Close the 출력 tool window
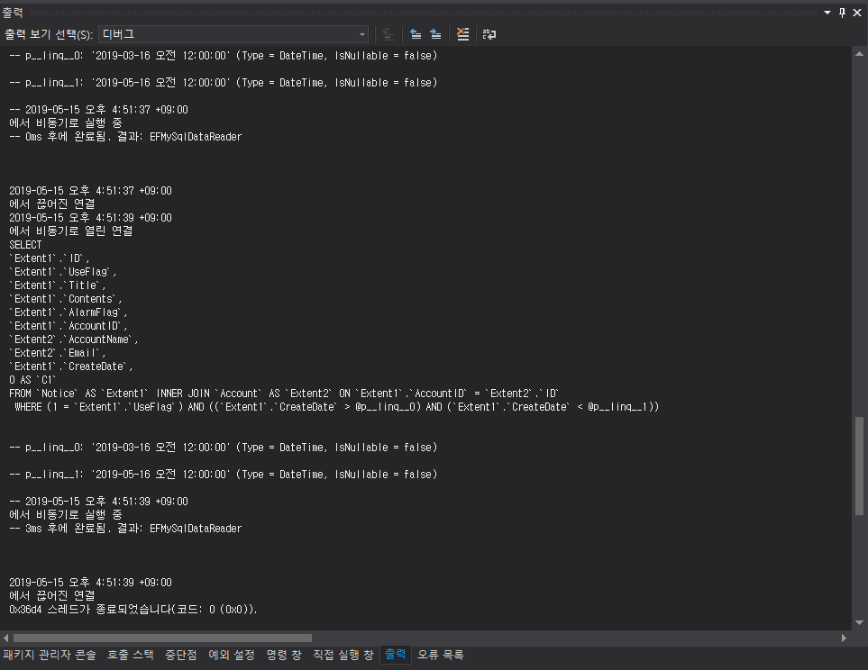Image resolution: width=868 pixels, height=670 pixels. [856, 12]
